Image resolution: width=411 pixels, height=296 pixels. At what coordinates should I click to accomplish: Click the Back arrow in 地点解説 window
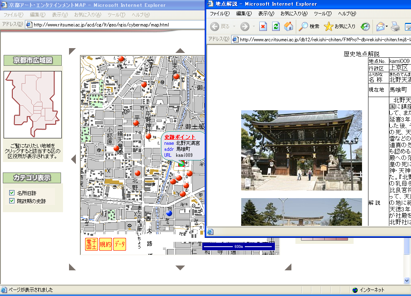pos(215,26)
